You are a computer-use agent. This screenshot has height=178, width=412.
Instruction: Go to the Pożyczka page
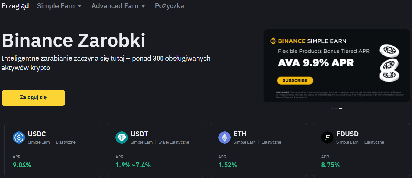(169, 6)
